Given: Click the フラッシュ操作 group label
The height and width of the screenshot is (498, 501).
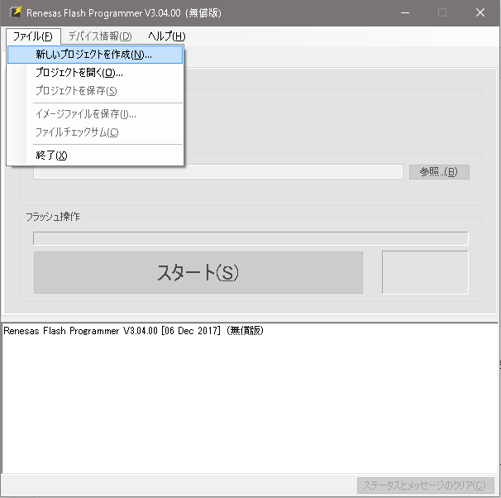Looking at the screenshot, I should point(52,217).
